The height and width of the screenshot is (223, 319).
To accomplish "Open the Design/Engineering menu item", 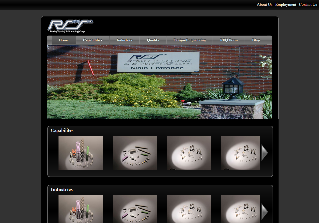I will tap(190, 40).
